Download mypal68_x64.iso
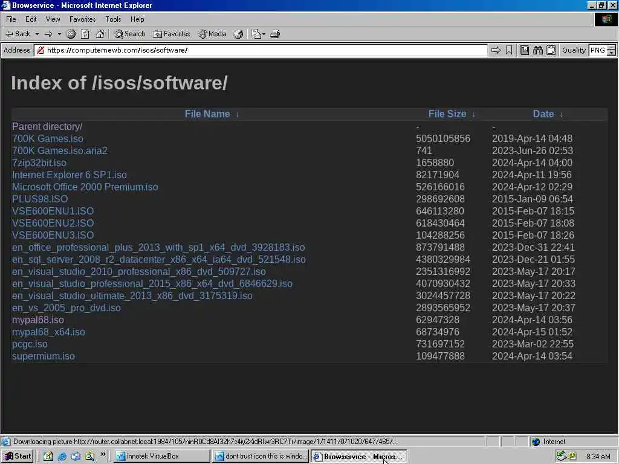 tap(48, 332)
